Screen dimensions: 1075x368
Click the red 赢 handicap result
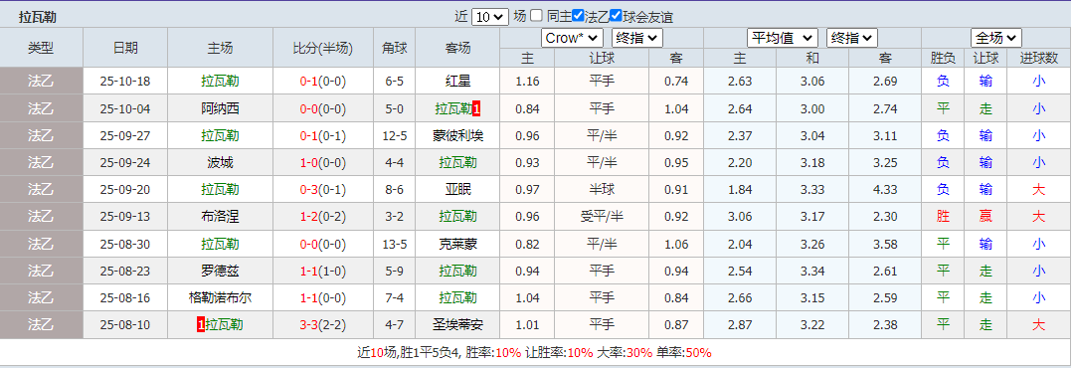pos(985,217)
